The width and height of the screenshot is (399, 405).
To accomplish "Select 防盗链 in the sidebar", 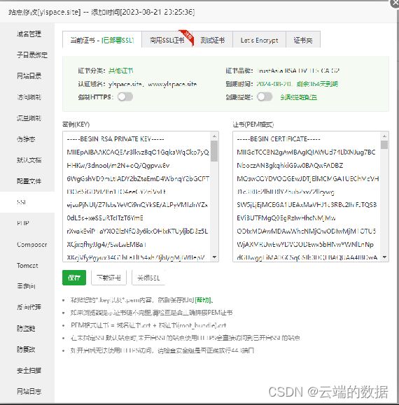I will click(26, 328).
